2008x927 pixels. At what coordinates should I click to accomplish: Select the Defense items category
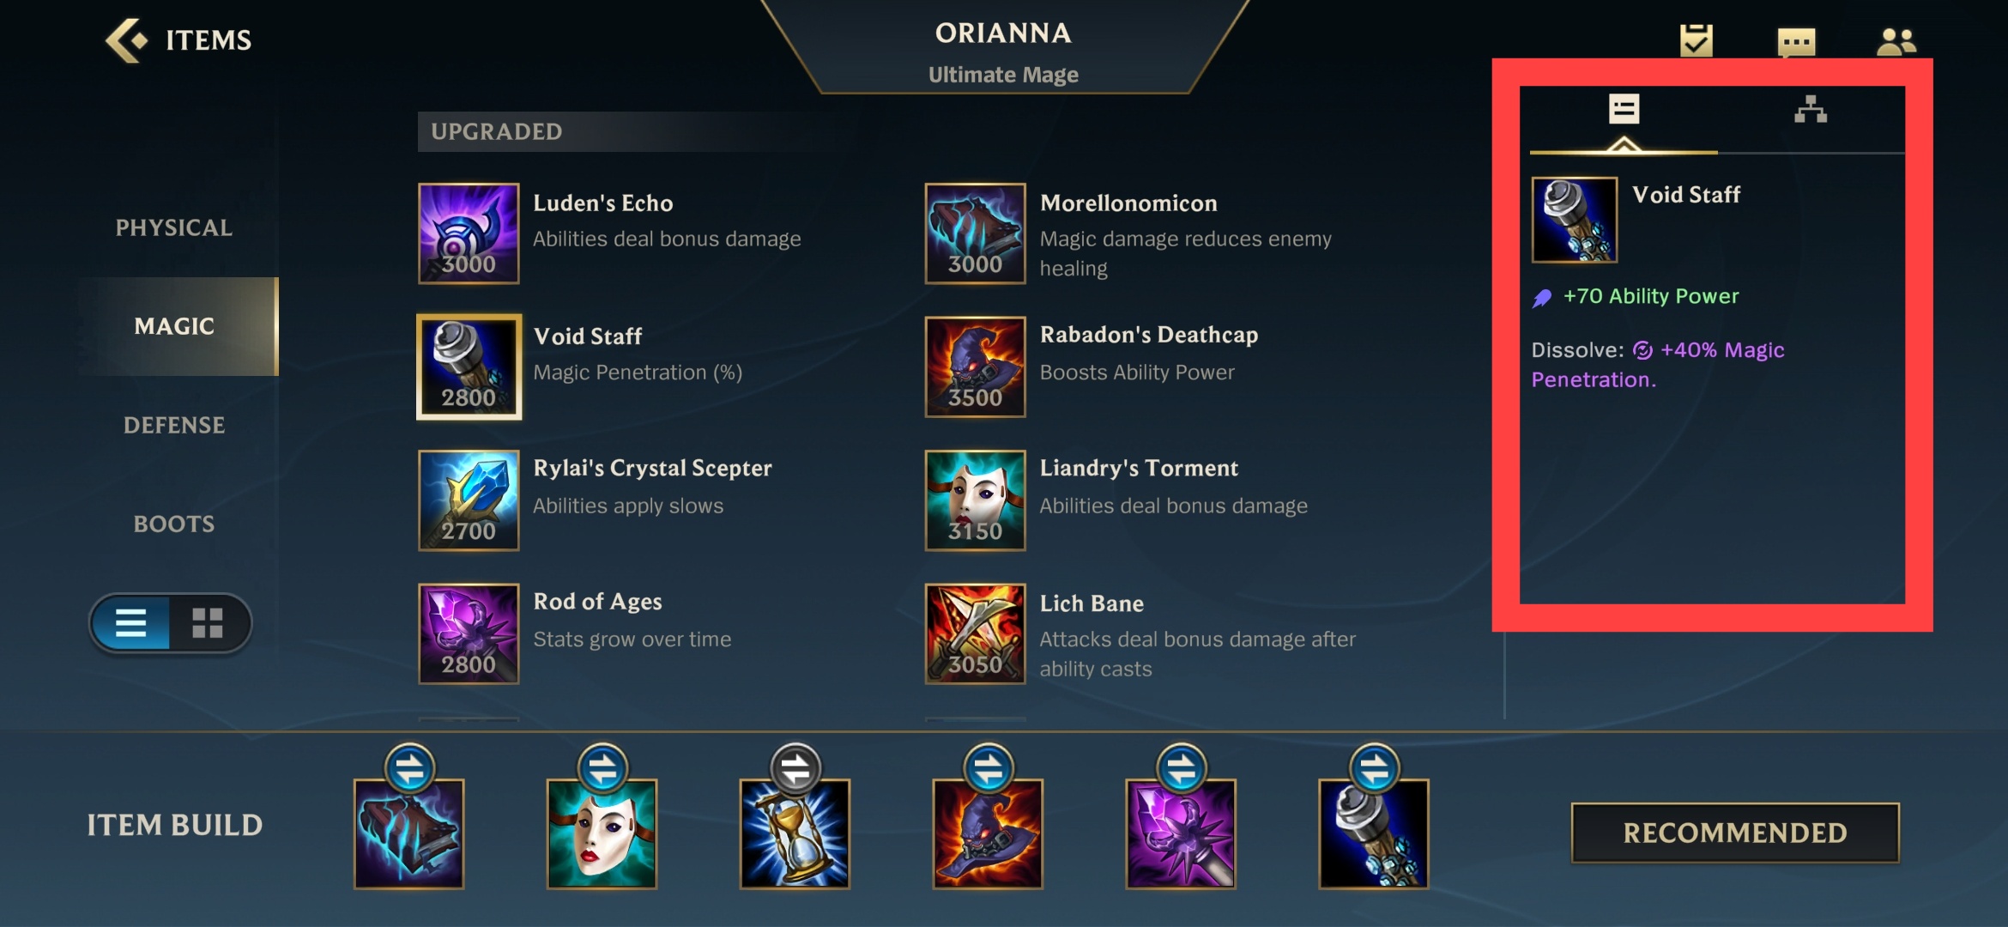(x=174, y=425)
